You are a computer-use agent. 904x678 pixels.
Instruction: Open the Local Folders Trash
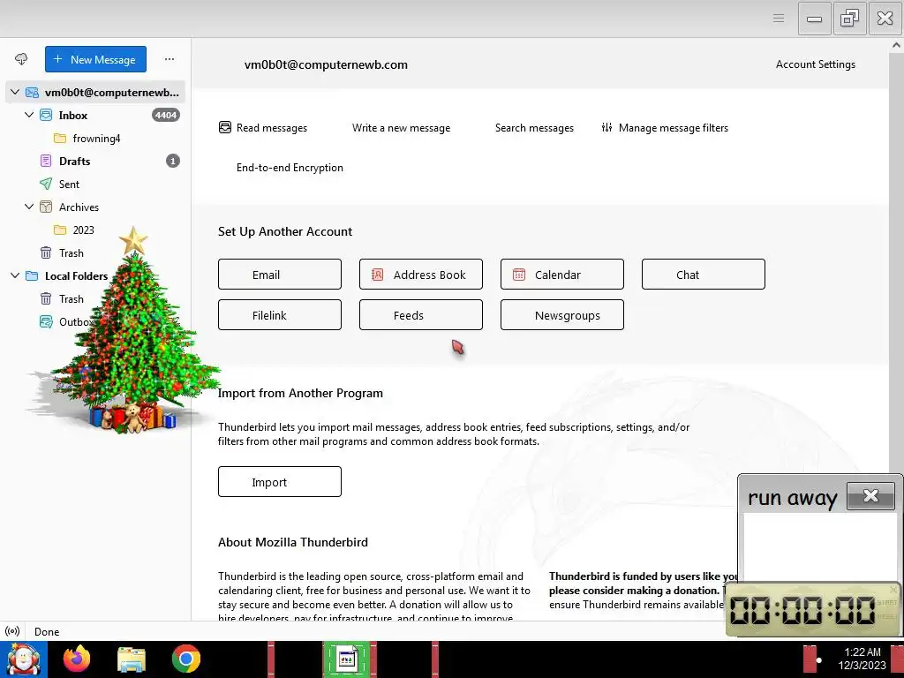point(71,299)
